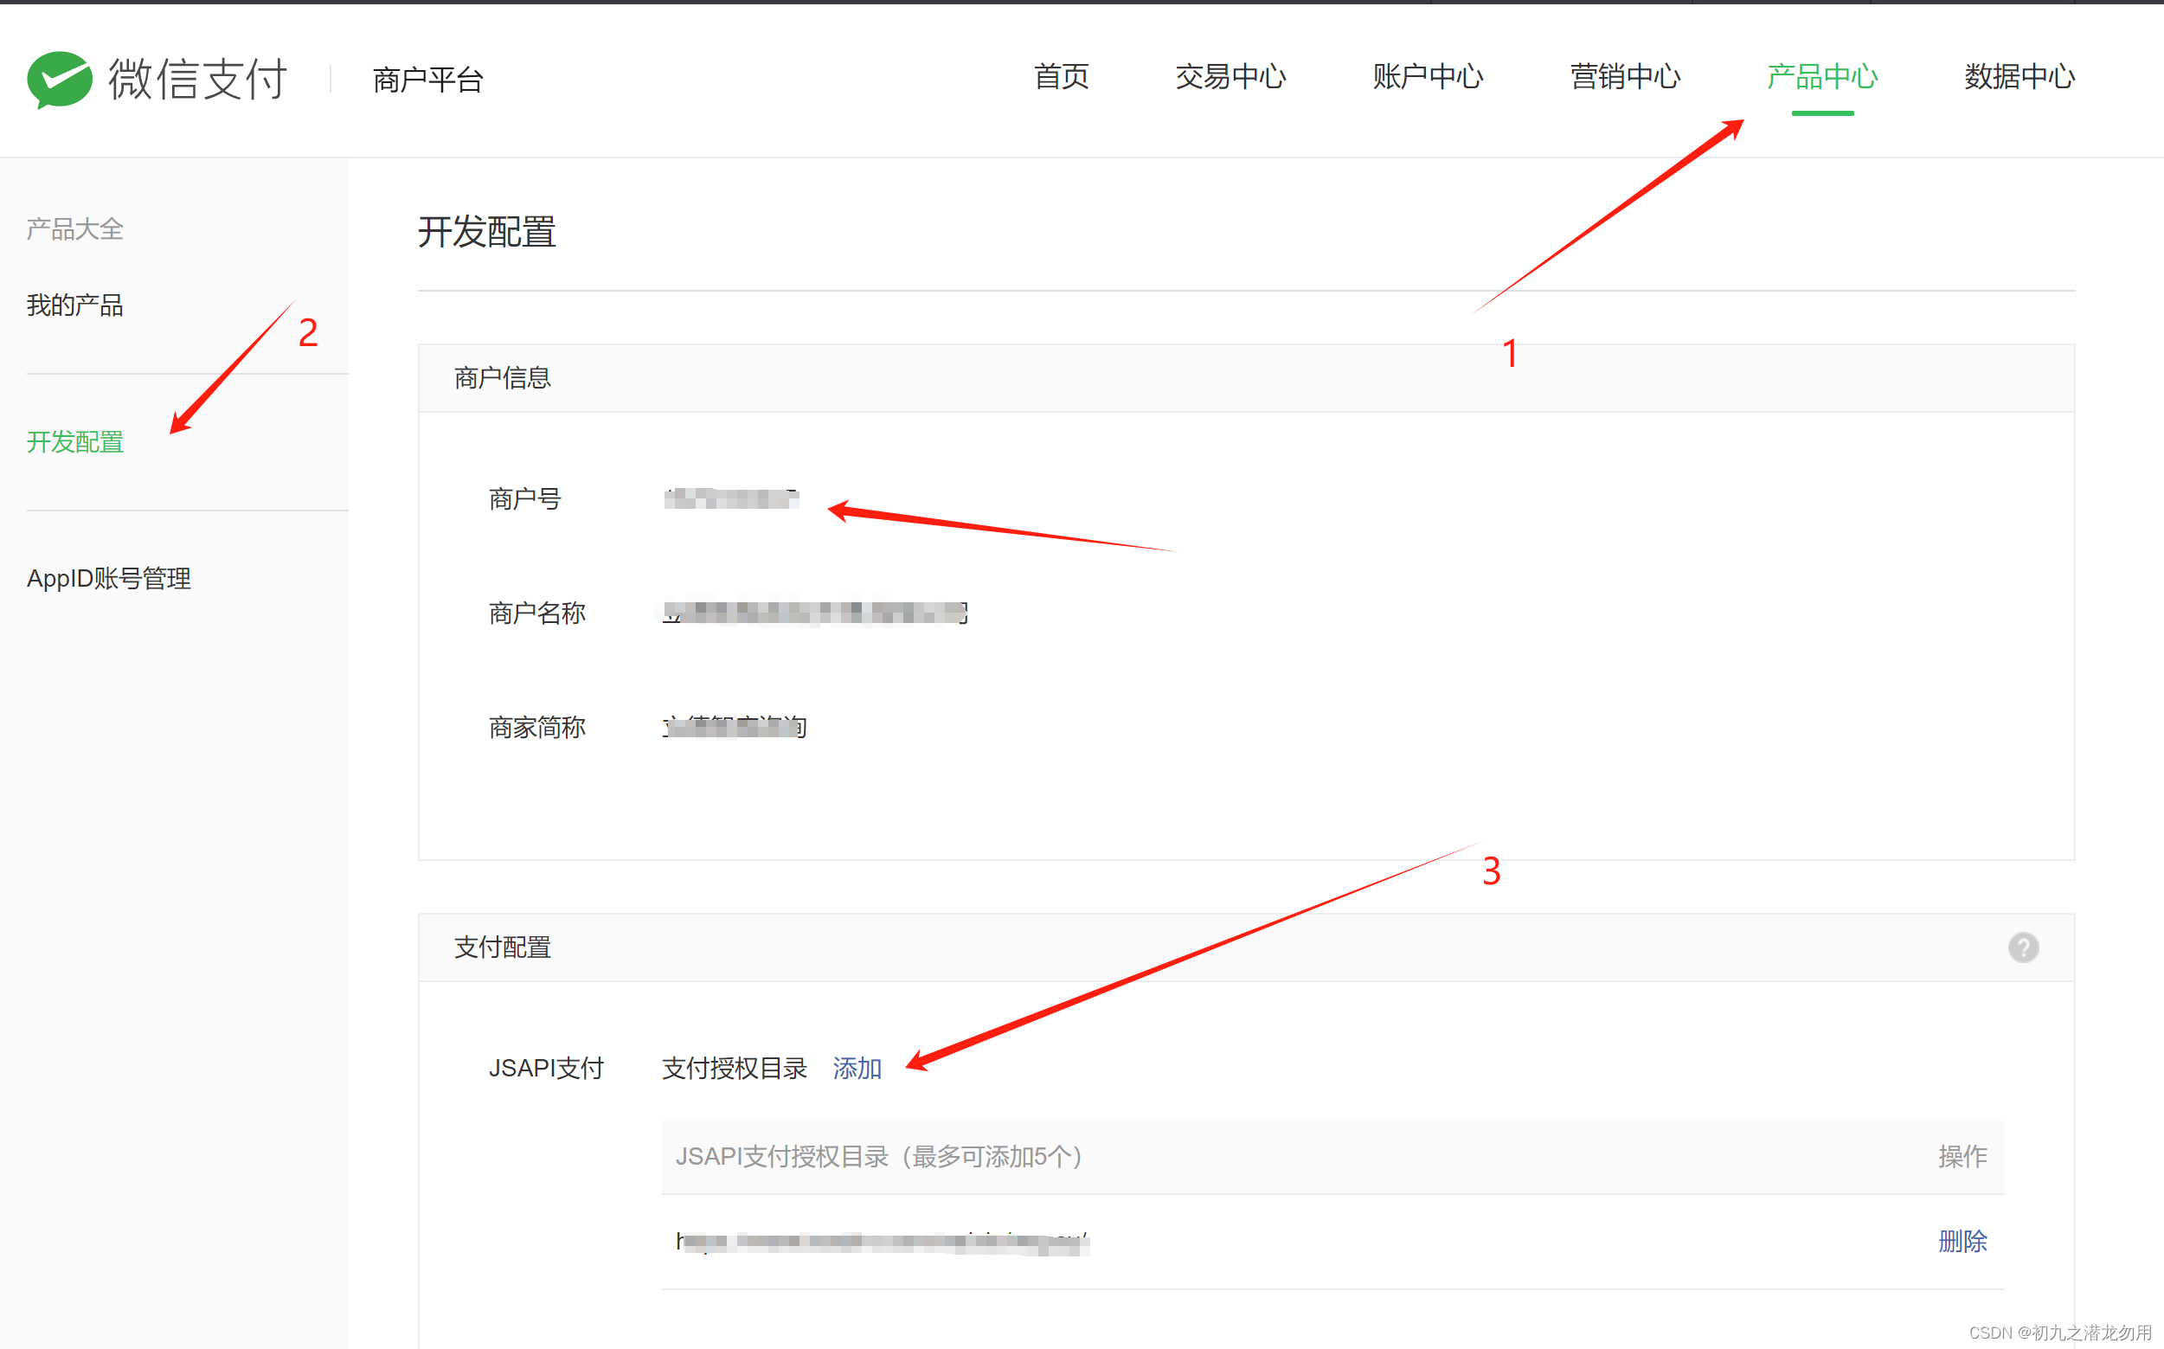Screen dimensions: 2164x1349
Task: Click the help question mark icon
Action: [2022, 948]
